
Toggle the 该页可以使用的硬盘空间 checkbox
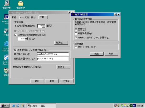(x=16, y=35)
